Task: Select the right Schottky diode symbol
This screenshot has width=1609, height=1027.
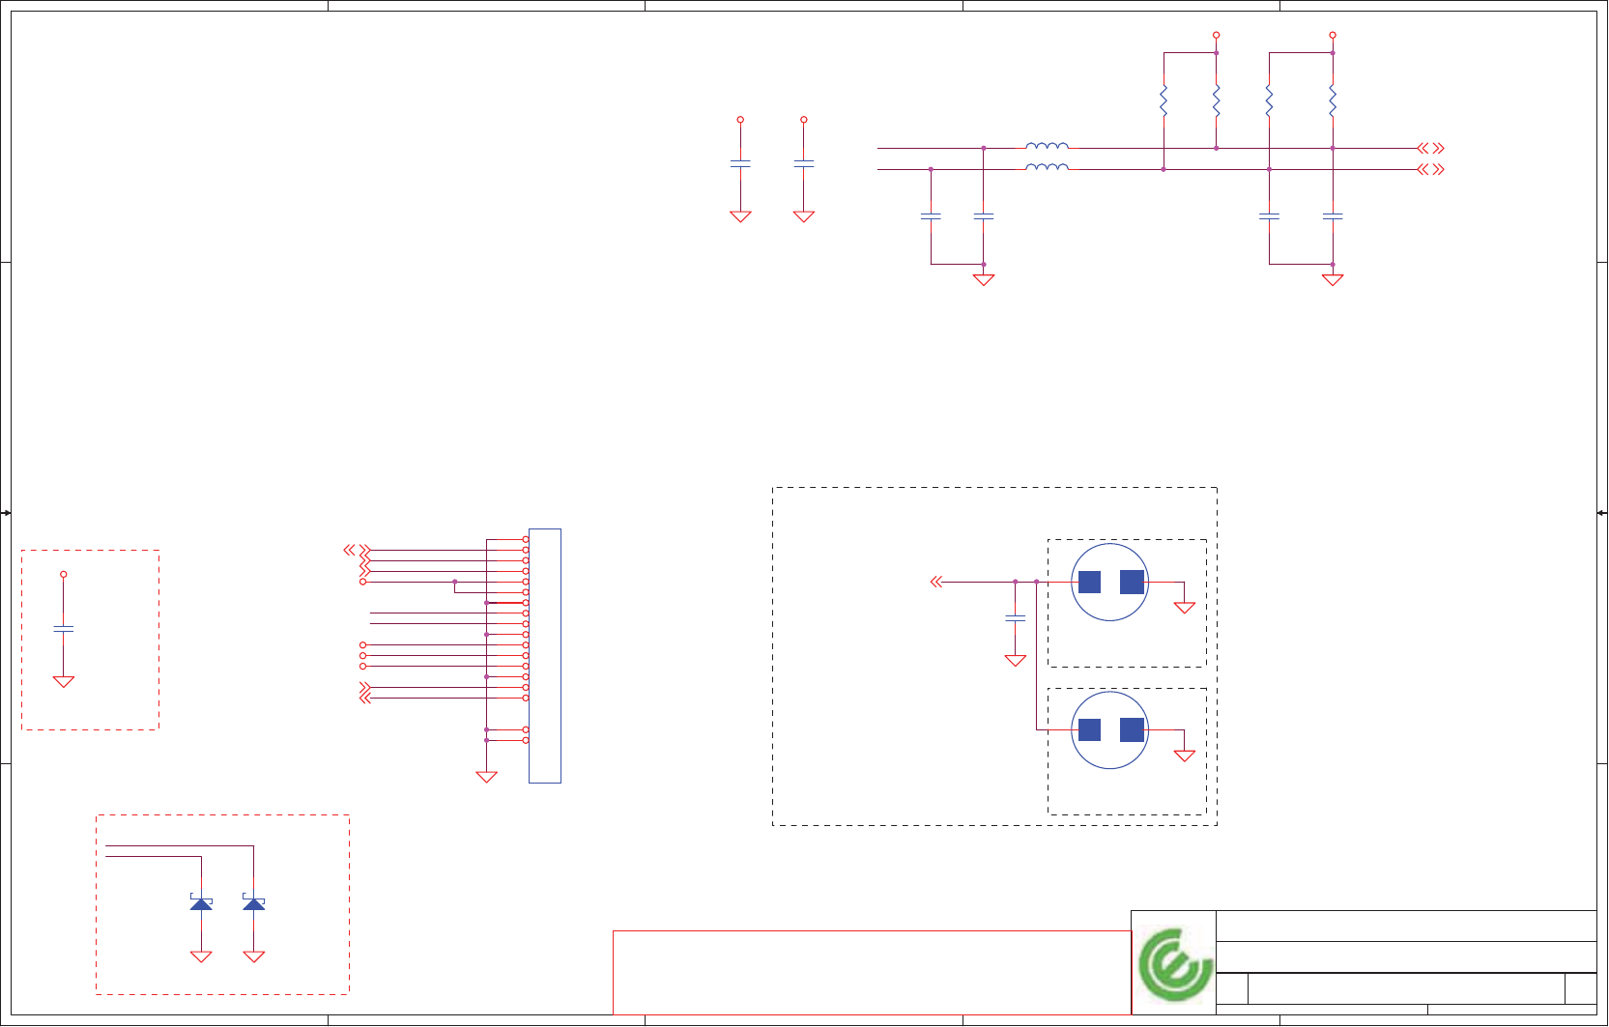Action: pyautogui.click(x=254, y=902)
